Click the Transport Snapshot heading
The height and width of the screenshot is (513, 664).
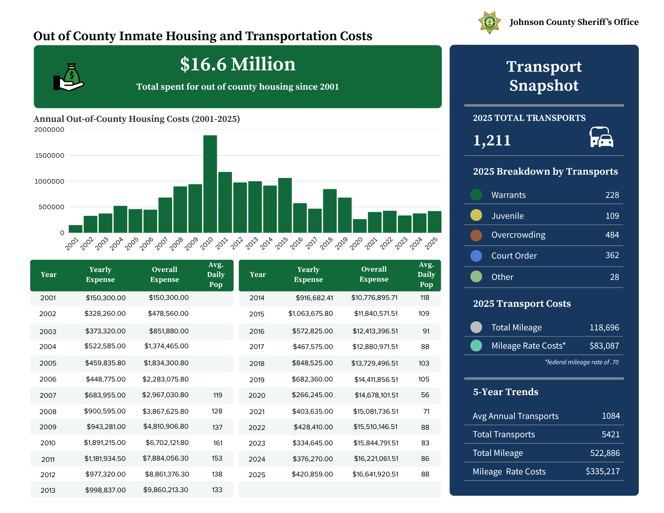coord(544,76)
